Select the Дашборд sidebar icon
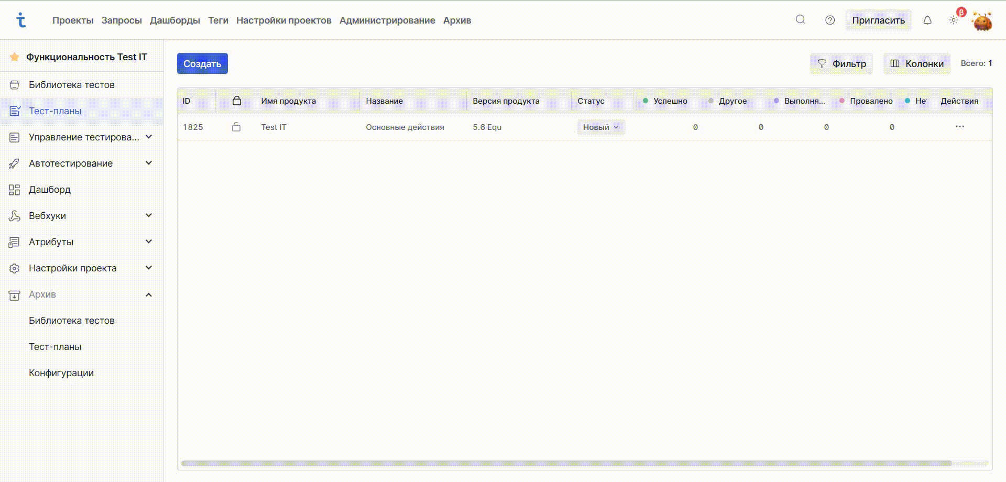The image size is (1006, 482). pyautogui.click(x=14, y=189)
